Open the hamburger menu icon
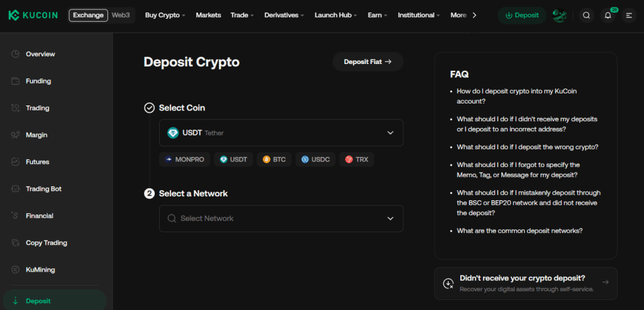The width and height of the screenshot is (644, 310). click(629, 16)
